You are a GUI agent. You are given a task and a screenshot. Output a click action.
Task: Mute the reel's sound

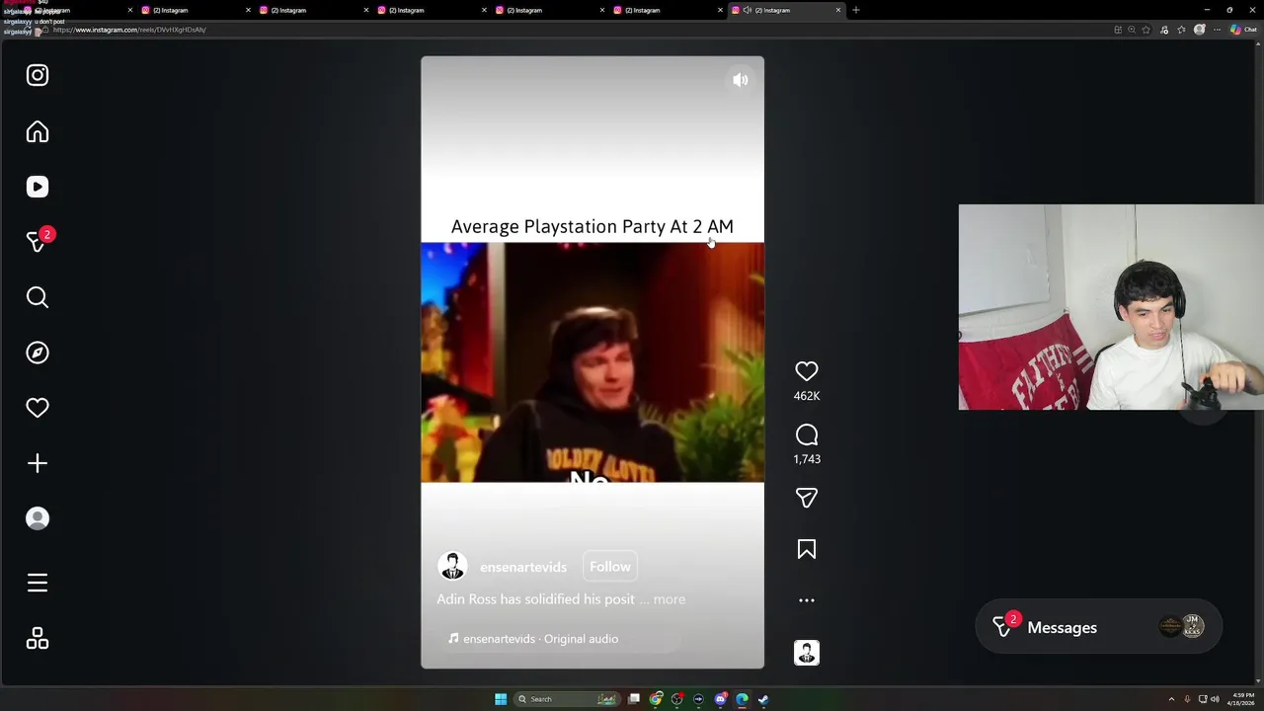(x=740, y=80)
